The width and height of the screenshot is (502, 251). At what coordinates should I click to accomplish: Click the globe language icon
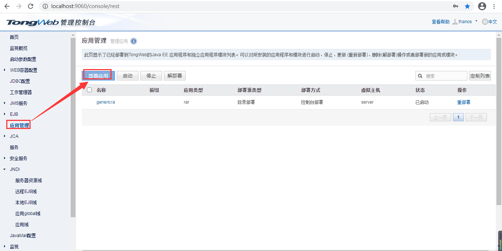pyautogui.click(x=485, y=22)
